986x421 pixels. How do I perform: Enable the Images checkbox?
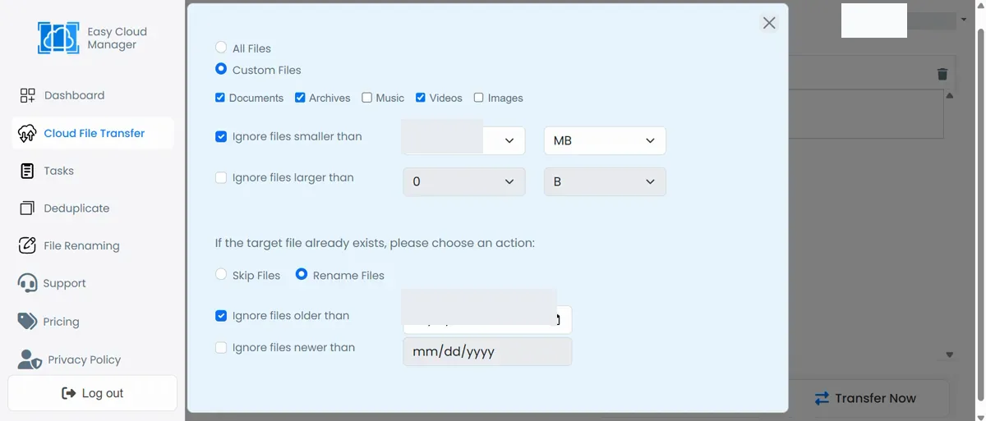(x=479, y=98)
